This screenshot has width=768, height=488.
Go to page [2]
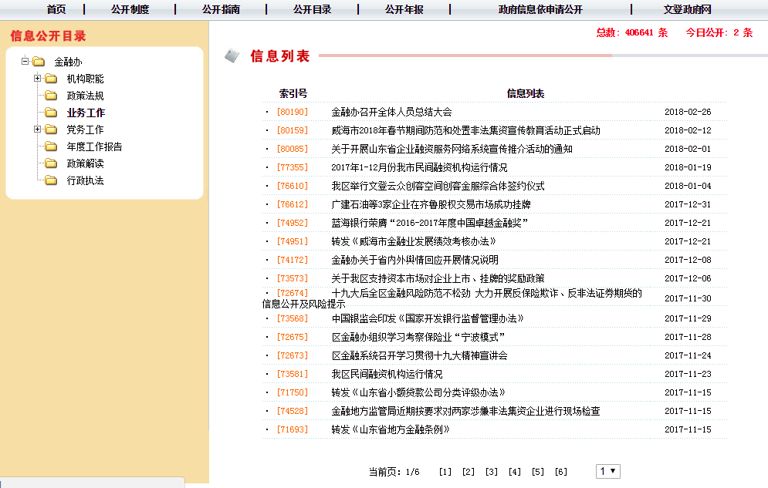pyautogui.click(x=469, y=472)
